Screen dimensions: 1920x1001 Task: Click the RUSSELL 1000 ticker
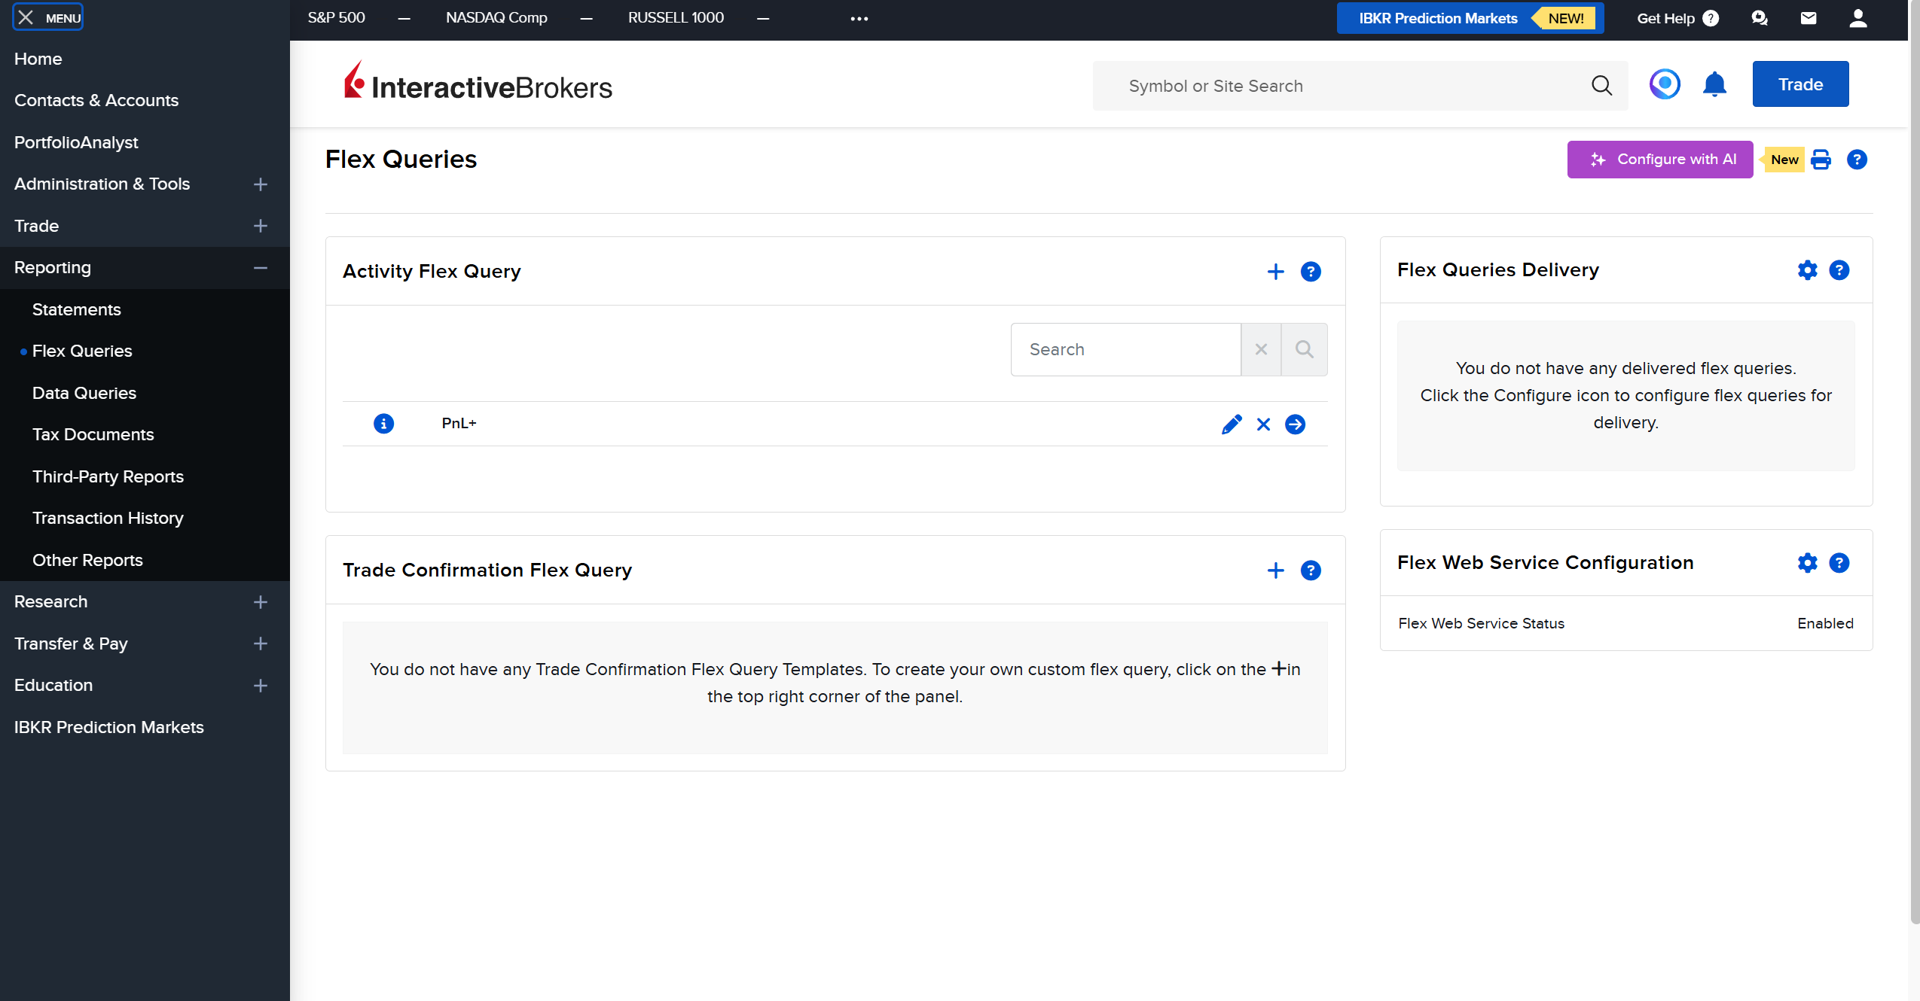(x=676, y=17)
